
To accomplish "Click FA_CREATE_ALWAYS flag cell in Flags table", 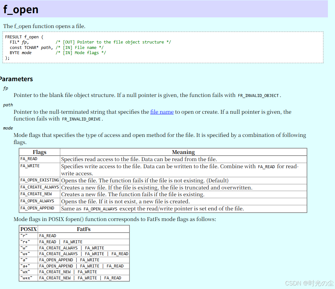I will click(40, 188).
